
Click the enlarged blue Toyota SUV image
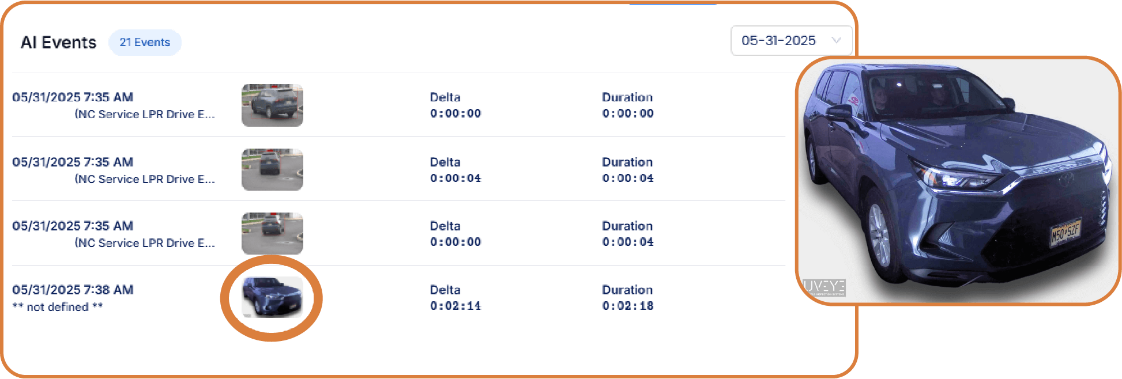coord(958,181)
